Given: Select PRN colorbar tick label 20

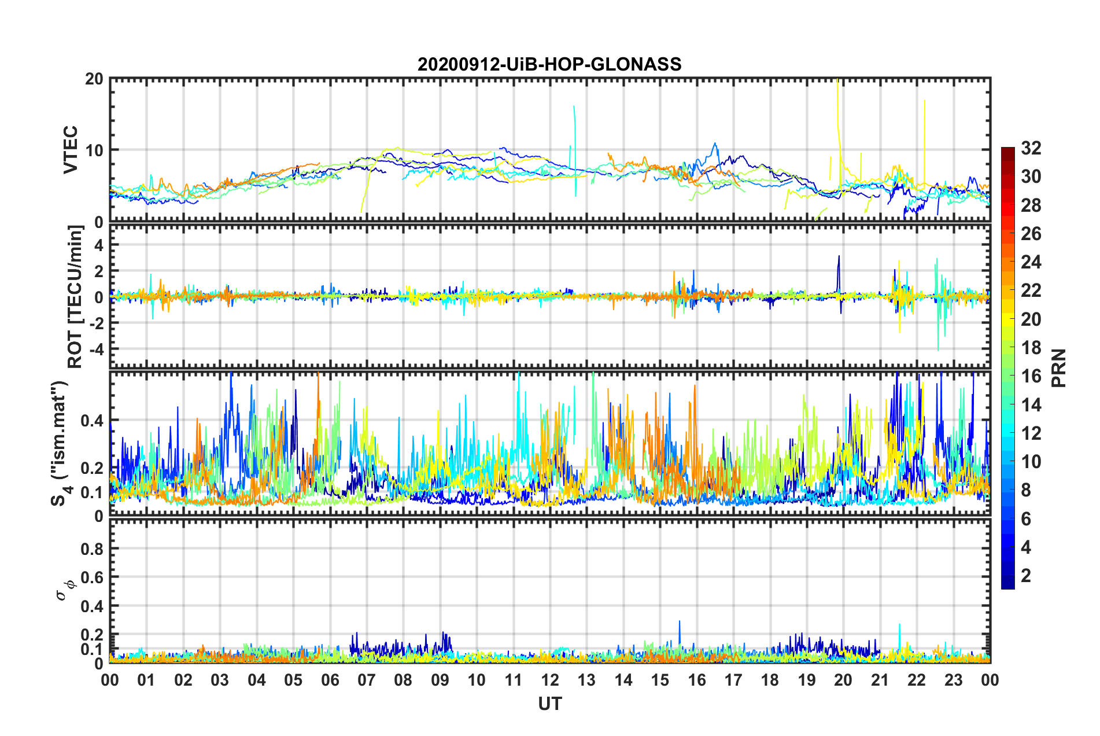Looking at the screenshot, I should (x=1031, y=319).
